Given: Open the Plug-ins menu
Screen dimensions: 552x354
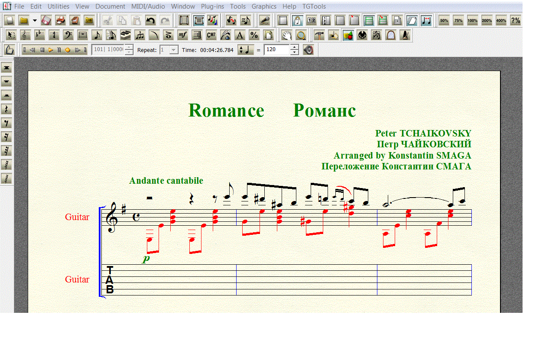Looking at the screenshot, I should 213,6.
